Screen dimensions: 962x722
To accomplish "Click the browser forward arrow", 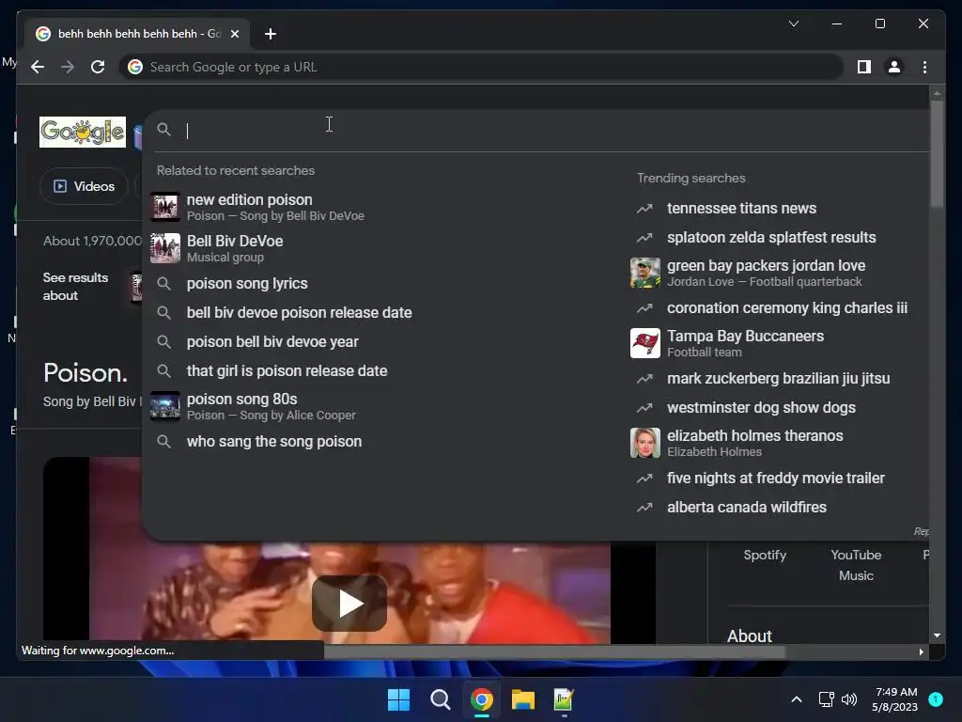I will pos(68,67).
